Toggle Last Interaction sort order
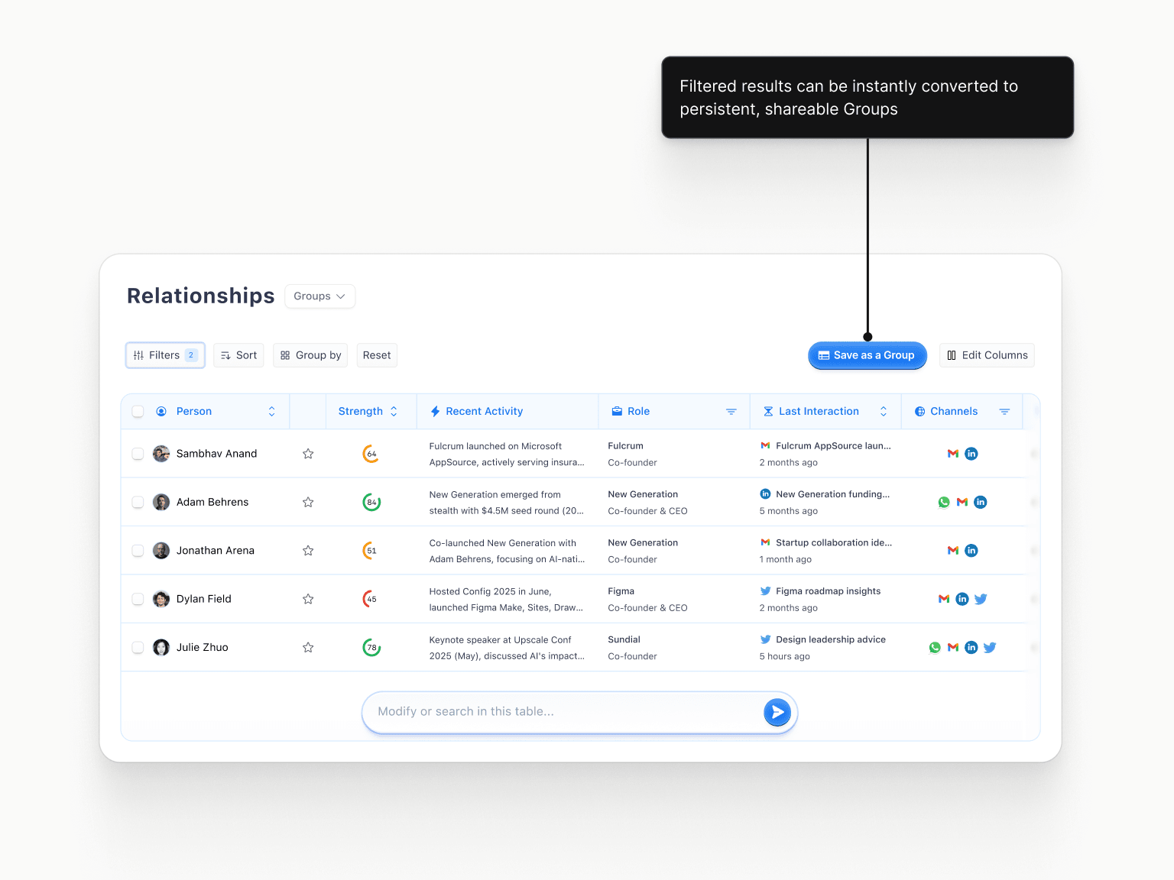 click(x=884, y=412)
